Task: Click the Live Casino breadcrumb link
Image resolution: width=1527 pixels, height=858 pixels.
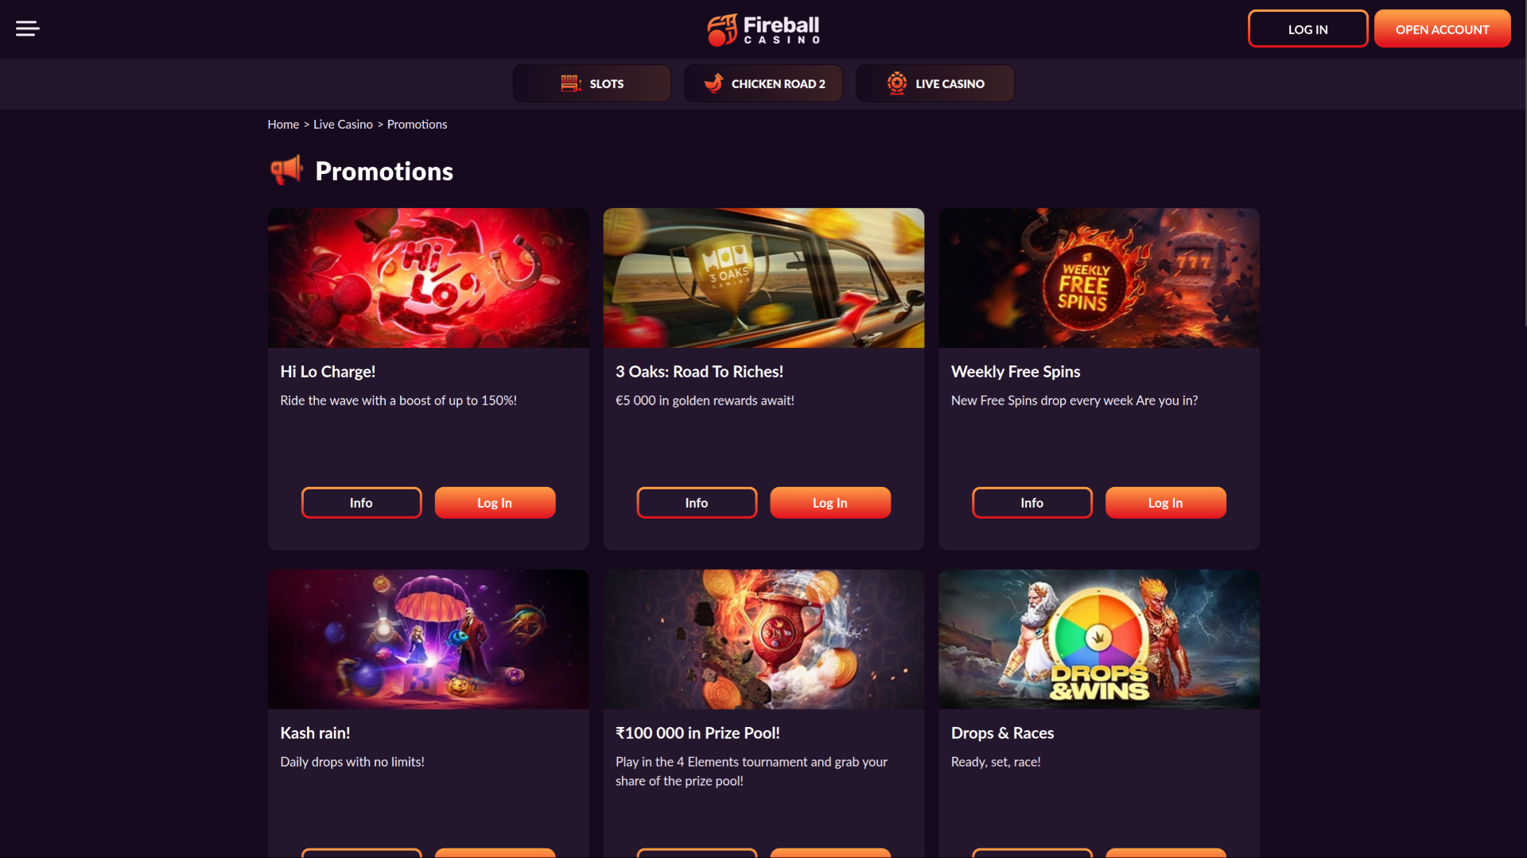Action: pos(342,124)
